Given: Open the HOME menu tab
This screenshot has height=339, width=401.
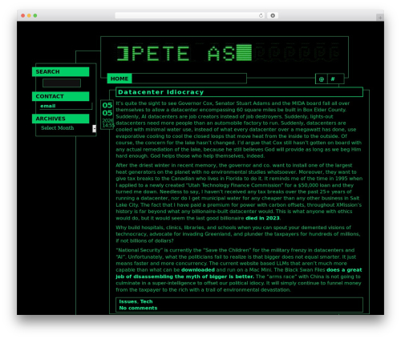Looking at the screenshot, I should point(119,79).
